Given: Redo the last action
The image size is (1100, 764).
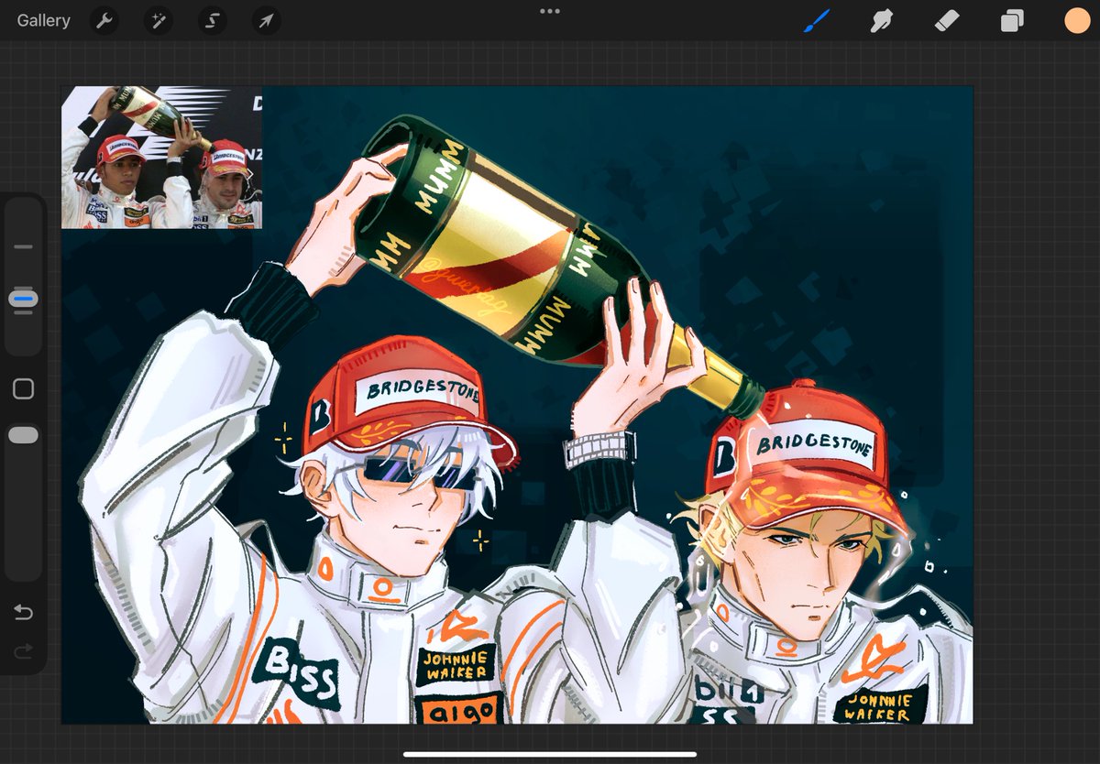Looking at the screenshot, I should click(x=23, y=651).
